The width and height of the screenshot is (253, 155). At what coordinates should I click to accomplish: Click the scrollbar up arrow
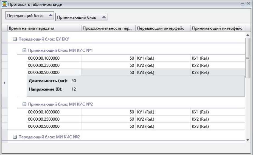(x=248, y=35)
